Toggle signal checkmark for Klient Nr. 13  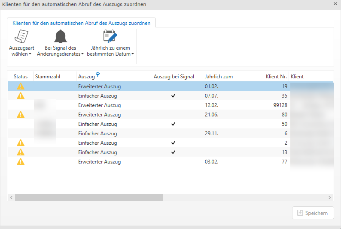click(x=174, y=152)
